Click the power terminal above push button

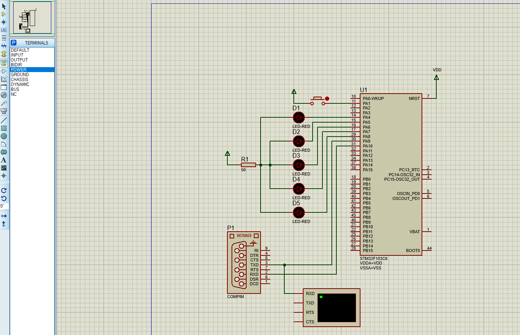point(294,92)
